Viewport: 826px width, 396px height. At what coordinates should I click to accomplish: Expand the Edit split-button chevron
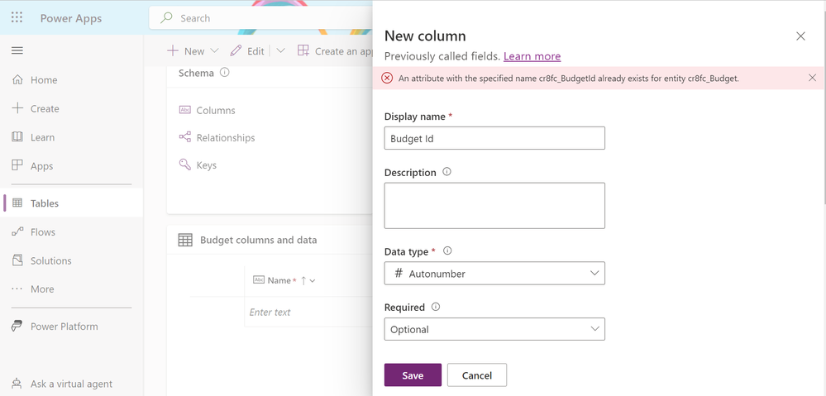click(x=281, y=51)
